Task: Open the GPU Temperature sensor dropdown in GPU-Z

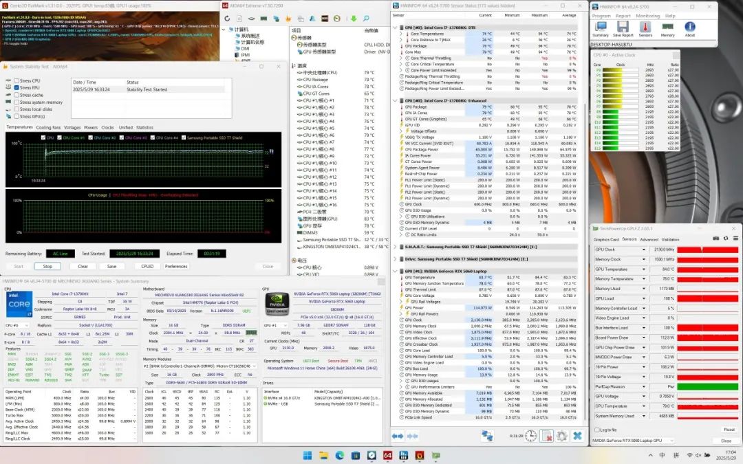Action: [644, 269]
